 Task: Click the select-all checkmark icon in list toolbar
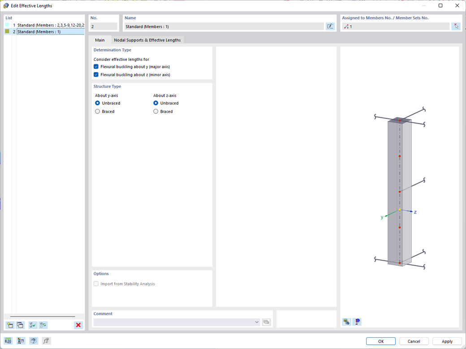click(x=32, y=325)
